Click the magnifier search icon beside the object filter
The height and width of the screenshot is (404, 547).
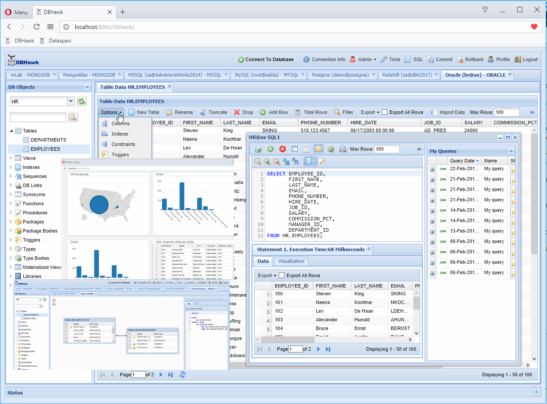coord(73,117)
